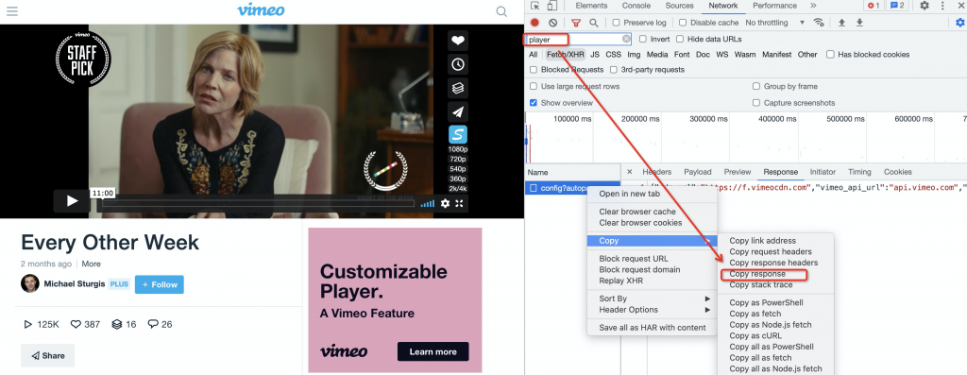The width and height of the screenshot is (967, 375).
Task: Switch to the Sources tab
Action: (x=680, y=6)
